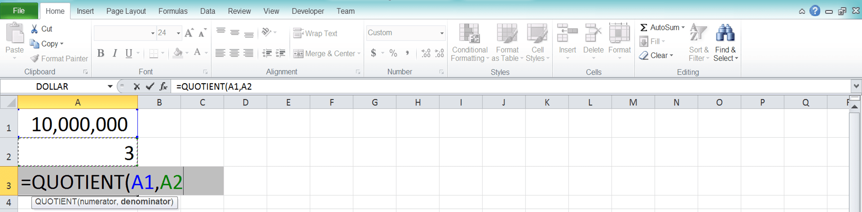Image resolution: width=862 pixels, height=212 pixels.
Task: Open Cell Styles gallery
Action: [x=537, y=42]
